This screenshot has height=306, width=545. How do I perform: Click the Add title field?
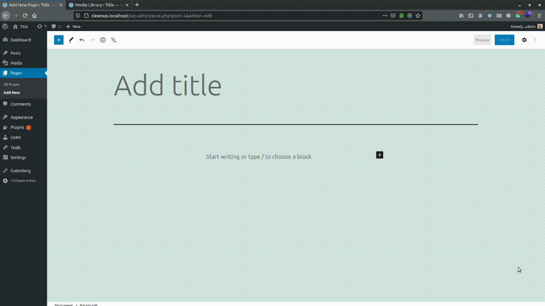coord(295,85)
